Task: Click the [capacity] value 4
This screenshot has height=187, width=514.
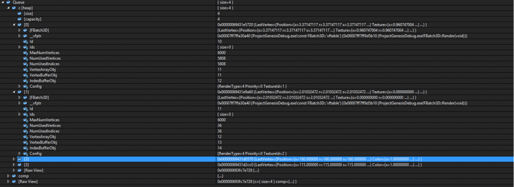Action: (x=218, y=19)
